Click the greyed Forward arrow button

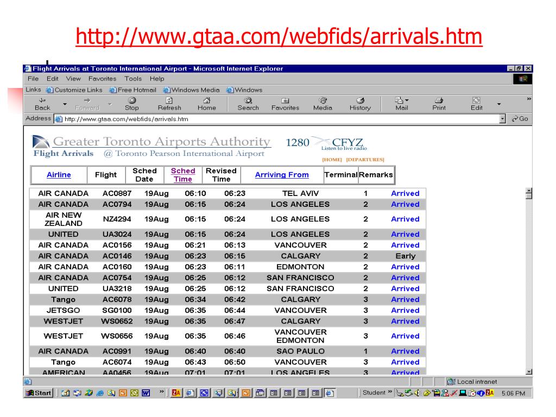tap(87, 104)
